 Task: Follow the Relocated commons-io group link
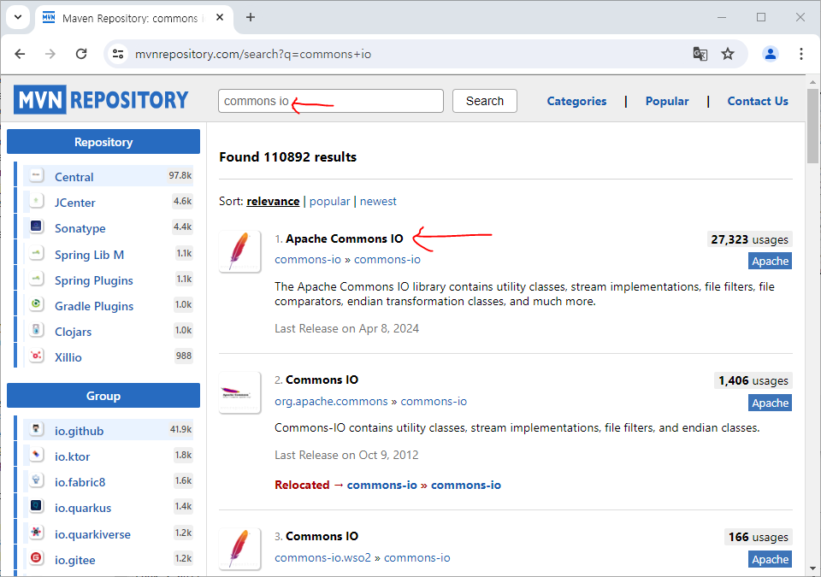[x=381, y=485]
